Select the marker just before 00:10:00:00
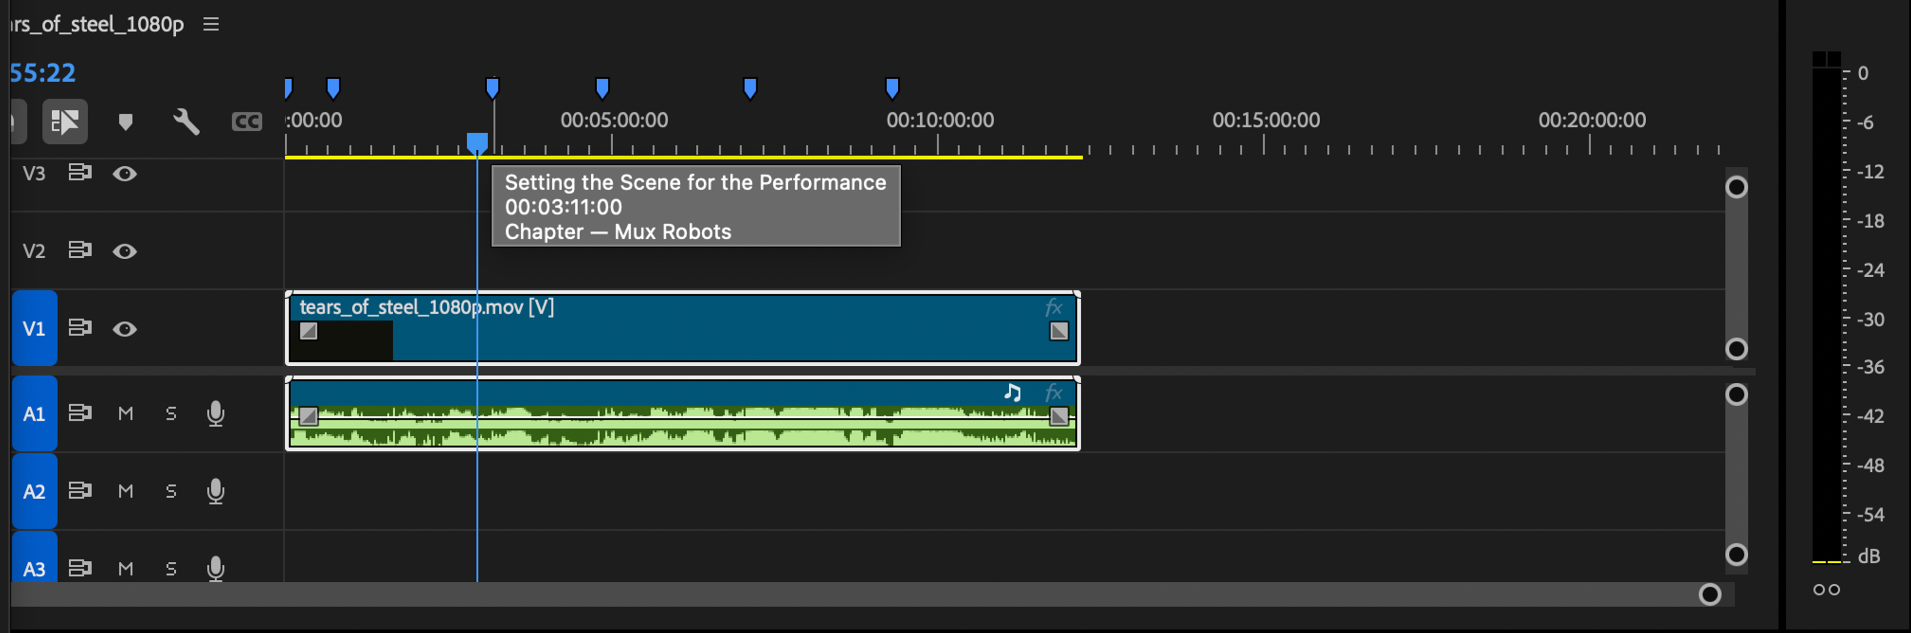This screenshot has width=1911, height=633. [x=892, y=88]
